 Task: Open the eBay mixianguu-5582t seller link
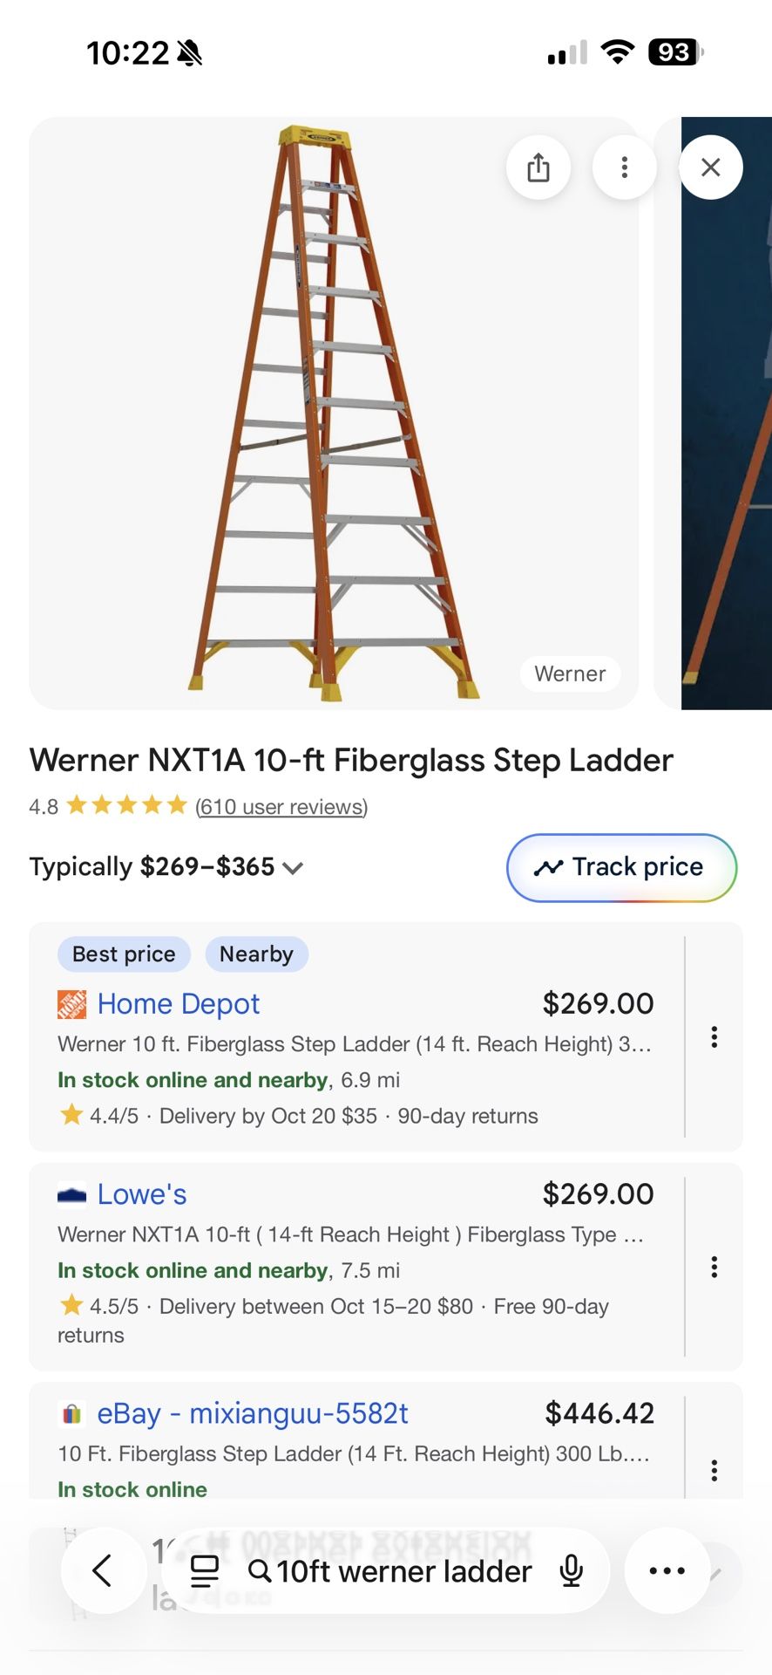click(x=252, y=1413)
